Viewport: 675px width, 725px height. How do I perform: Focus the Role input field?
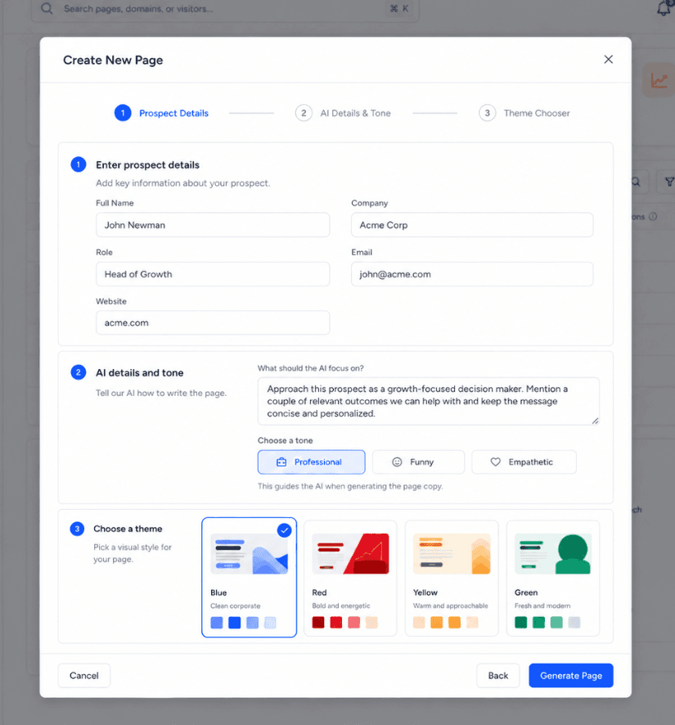tap(213, 274)
